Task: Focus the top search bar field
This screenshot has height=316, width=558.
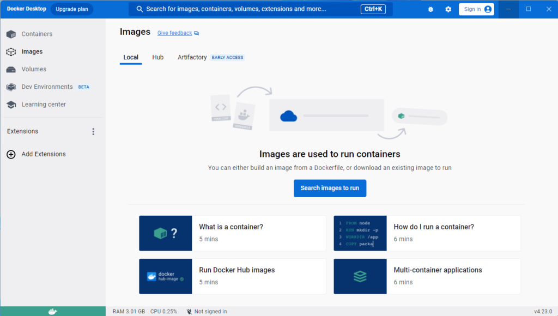Action: point(245,9)
